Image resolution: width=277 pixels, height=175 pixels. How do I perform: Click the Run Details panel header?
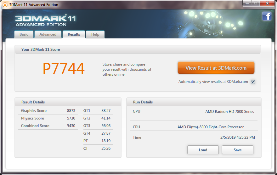(x=194, y=102)
